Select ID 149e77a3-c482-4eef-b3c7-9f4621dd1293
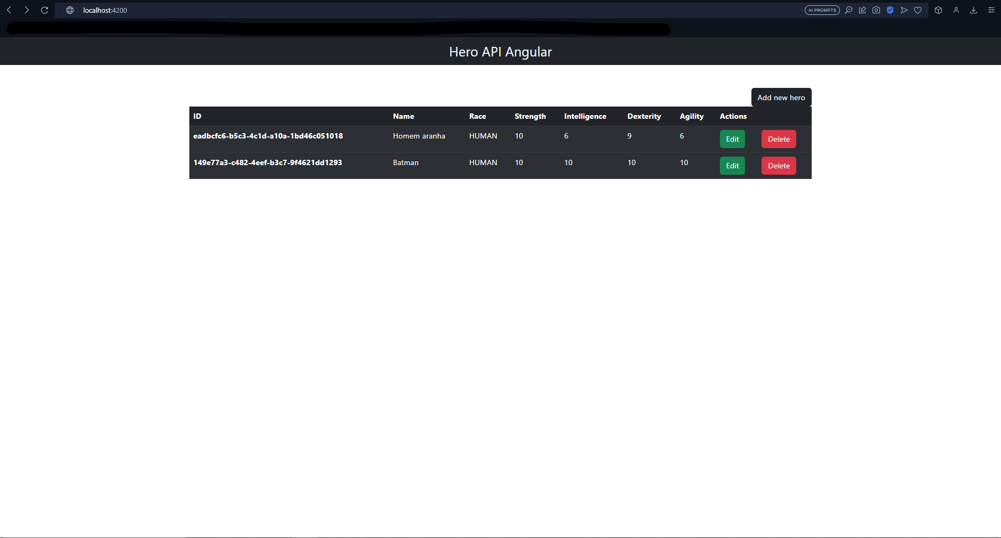The image size is (1001, 538). 268,162
